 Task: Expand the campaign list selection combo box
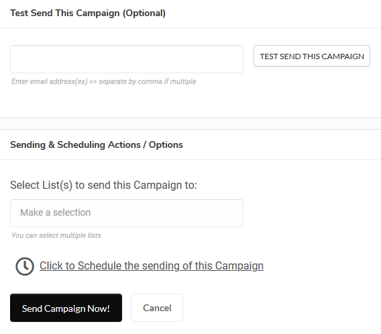[x=127, y=213]
